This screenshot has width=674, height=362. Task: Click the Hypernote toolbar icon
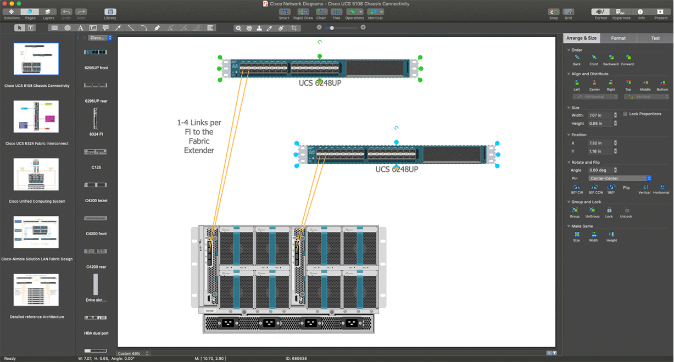pos(621,12)
